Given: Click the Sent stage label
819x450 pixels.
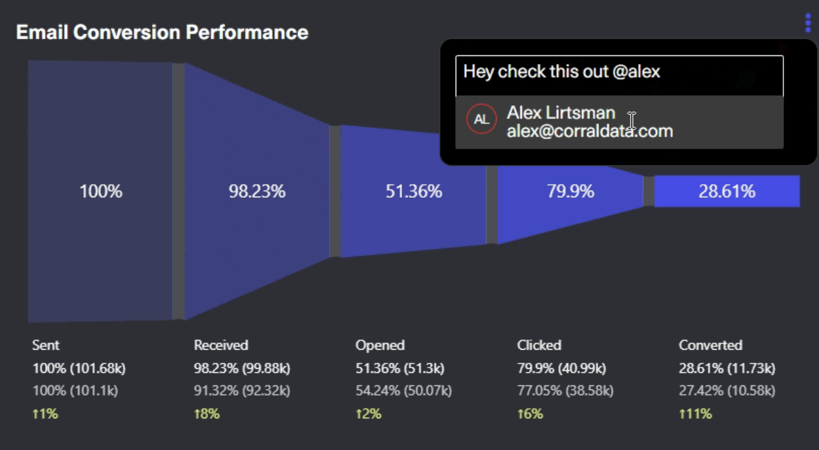Looking at the screenshot, I should pyautogui.click(x=46, y=345).
